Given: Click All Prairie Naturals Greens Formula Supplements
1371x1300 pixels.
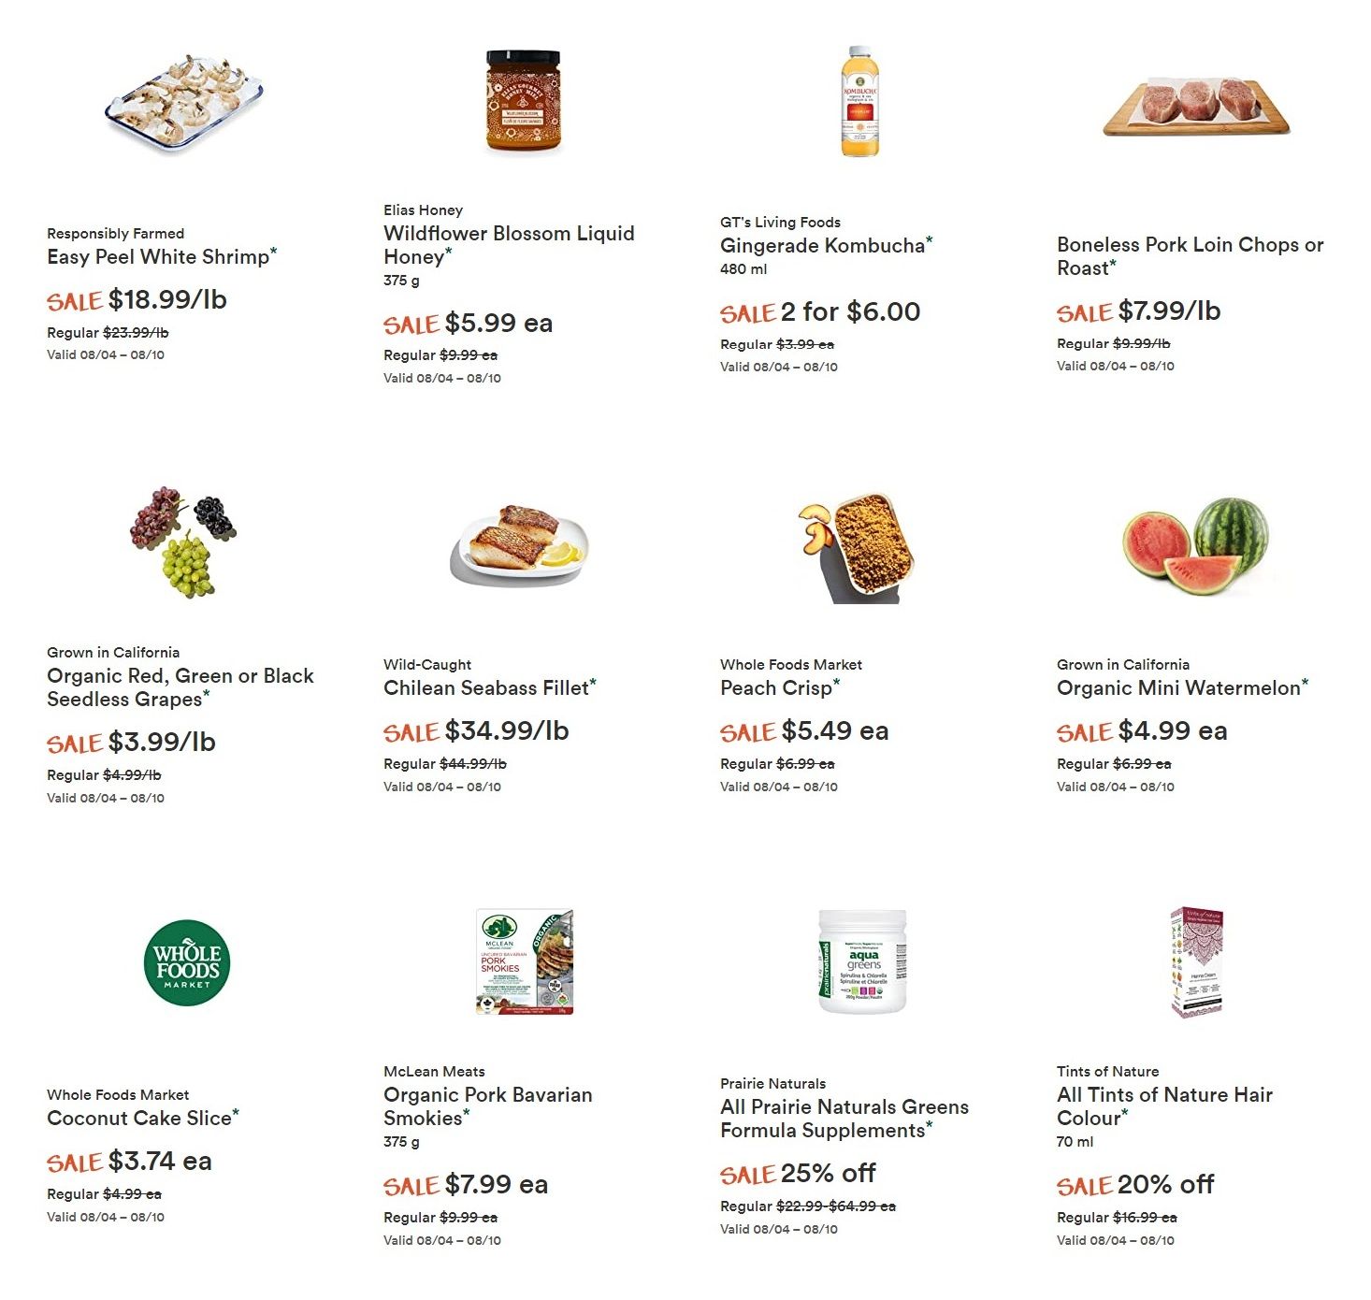Looking at the screenshot, I should tap(844, 1119).
